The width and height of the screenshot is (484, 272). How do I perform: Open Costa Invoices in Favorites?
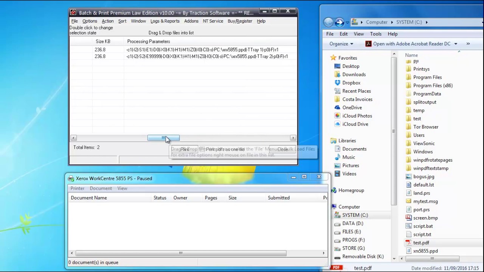tap(357, 100)
